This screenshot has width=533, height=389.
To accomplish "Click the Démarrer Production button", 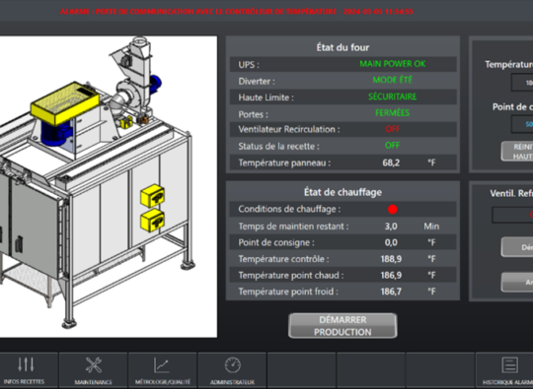I will [343, 326].
